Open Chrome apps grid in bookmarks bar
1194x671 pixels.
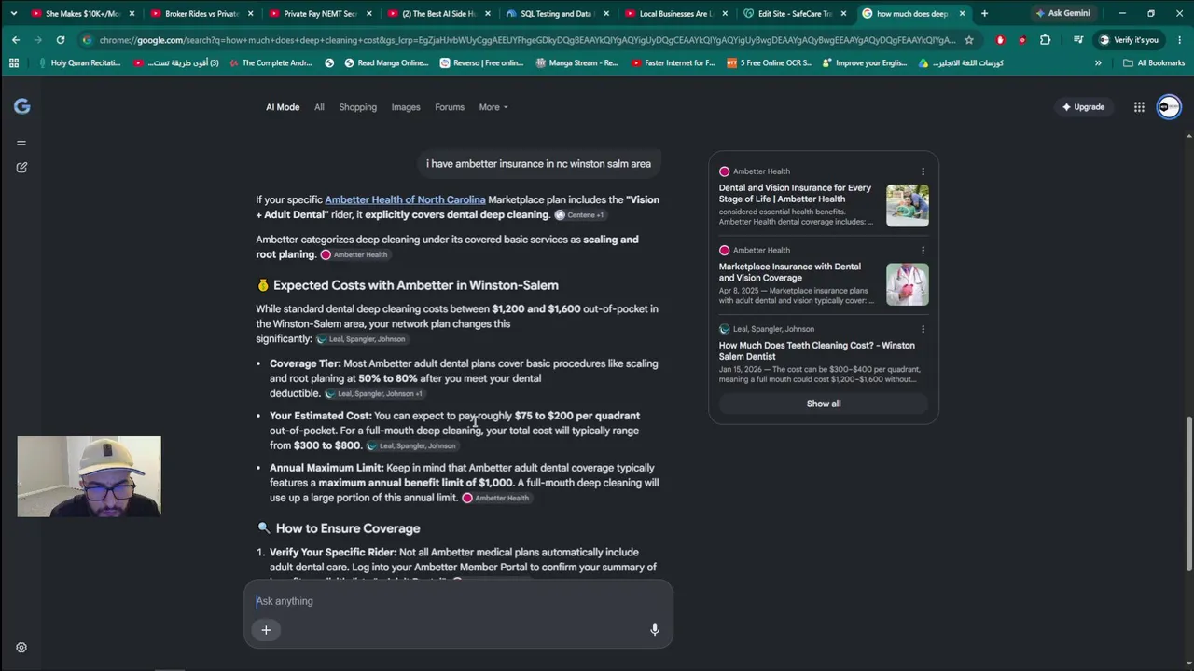(14, 63)
